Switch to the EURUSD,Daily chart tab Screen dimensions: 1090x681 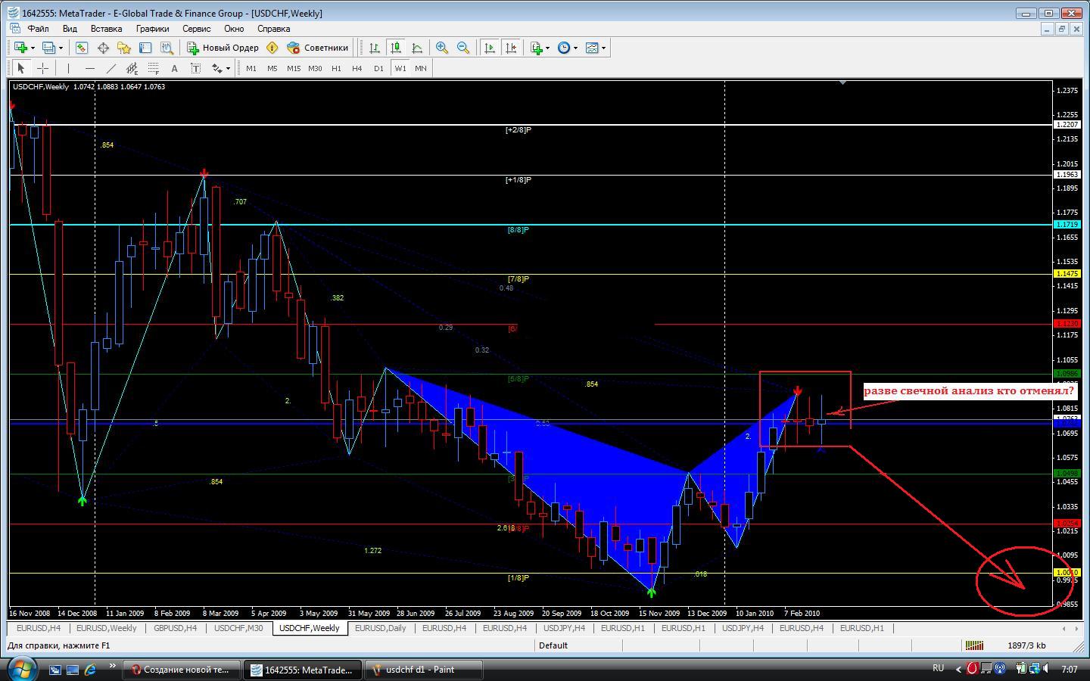click(380, 628)
